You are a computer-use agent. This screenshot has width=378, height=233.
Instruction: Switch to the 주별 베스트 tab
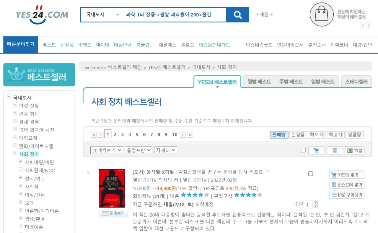[x=291, y=82]
